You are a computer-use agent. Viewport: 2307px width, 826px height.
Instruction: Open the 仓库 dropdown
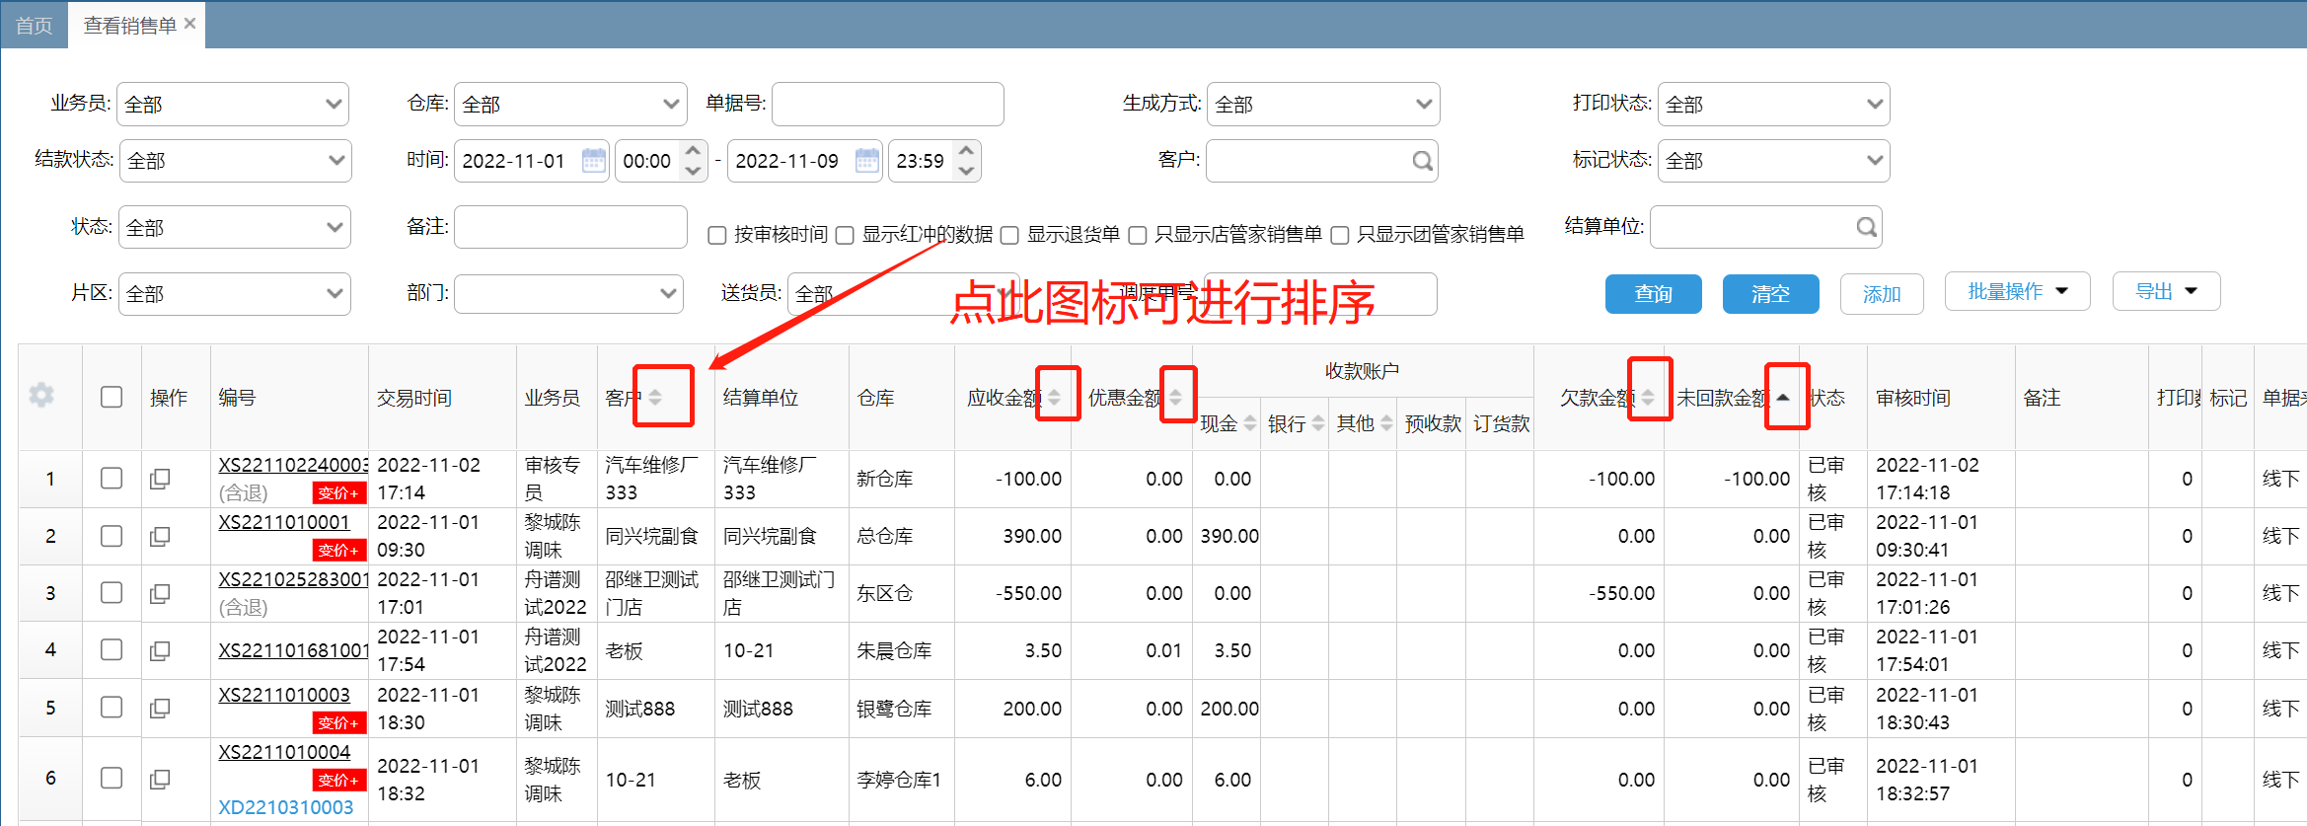click(570, 104)
